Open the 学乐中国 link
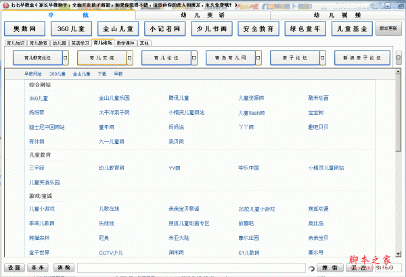Screen dimensions: 406x277 coord(249,168)
